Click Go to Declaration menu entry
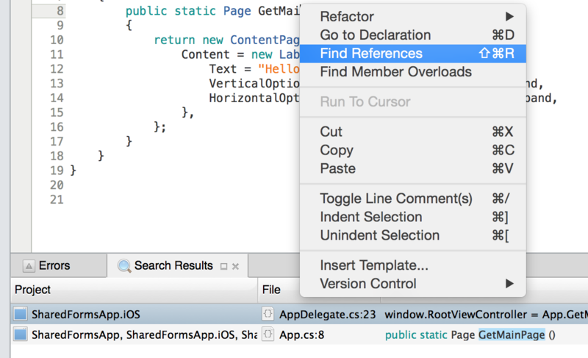This screenshot has width=588, height=358. pyautogui.click(x=375, y=35)
